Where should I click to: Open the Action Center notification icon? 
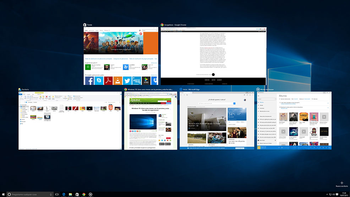click(x=337, y=194)
